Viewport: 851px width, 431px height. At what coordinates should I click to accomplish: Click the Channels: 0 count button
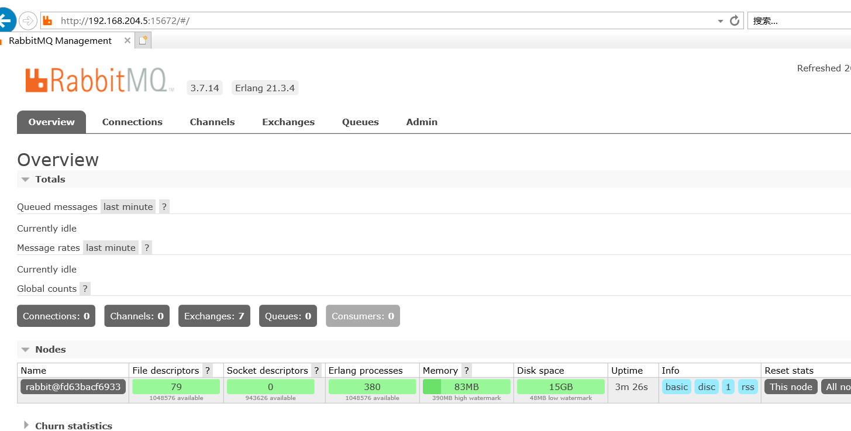pyautogui.click(x=137, y=316)
